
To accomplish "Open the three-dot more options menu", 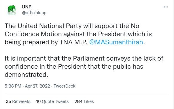I will 166,7.
